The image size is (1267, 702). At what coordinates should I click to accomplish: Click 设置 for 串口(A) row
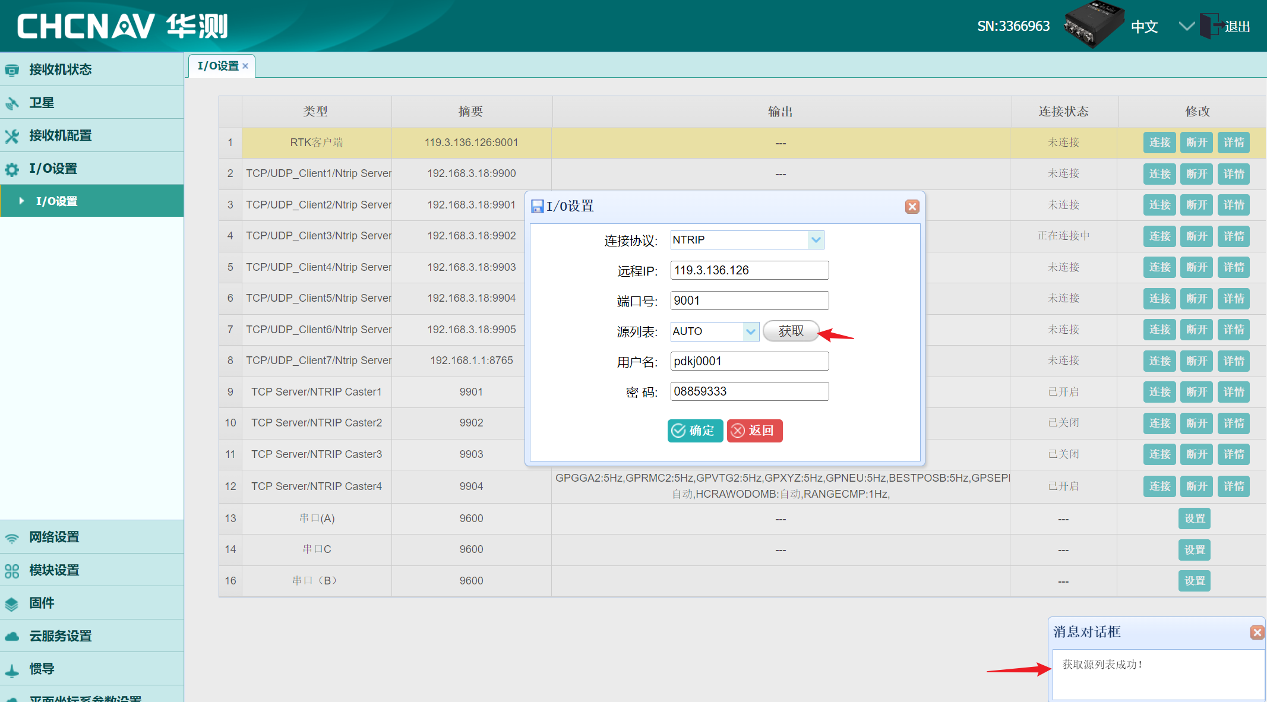tap(1195, 518)
